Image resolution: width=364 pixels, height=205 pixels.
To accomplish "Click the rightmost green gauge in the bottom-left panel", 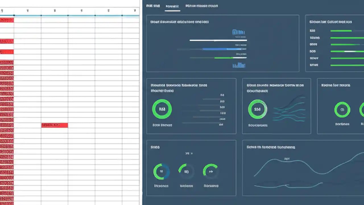I will [x=210, y=171].
